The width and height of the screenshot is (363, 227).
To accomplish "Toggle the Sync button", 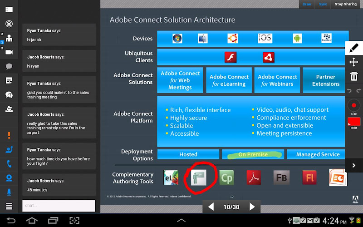I will (323, 4).
